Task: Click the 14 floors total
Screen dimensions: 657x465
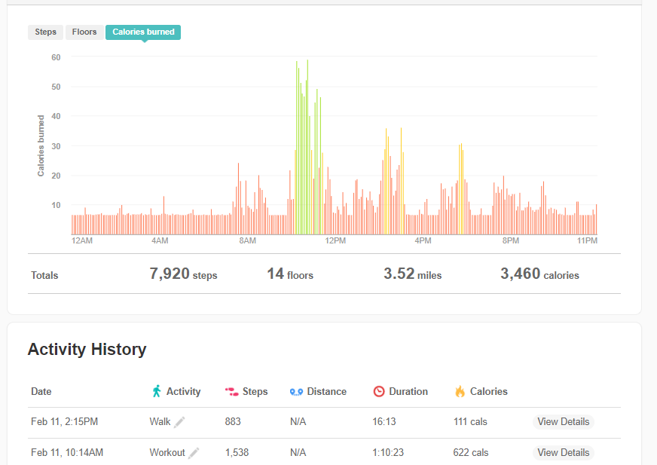Action: [289, 274]
